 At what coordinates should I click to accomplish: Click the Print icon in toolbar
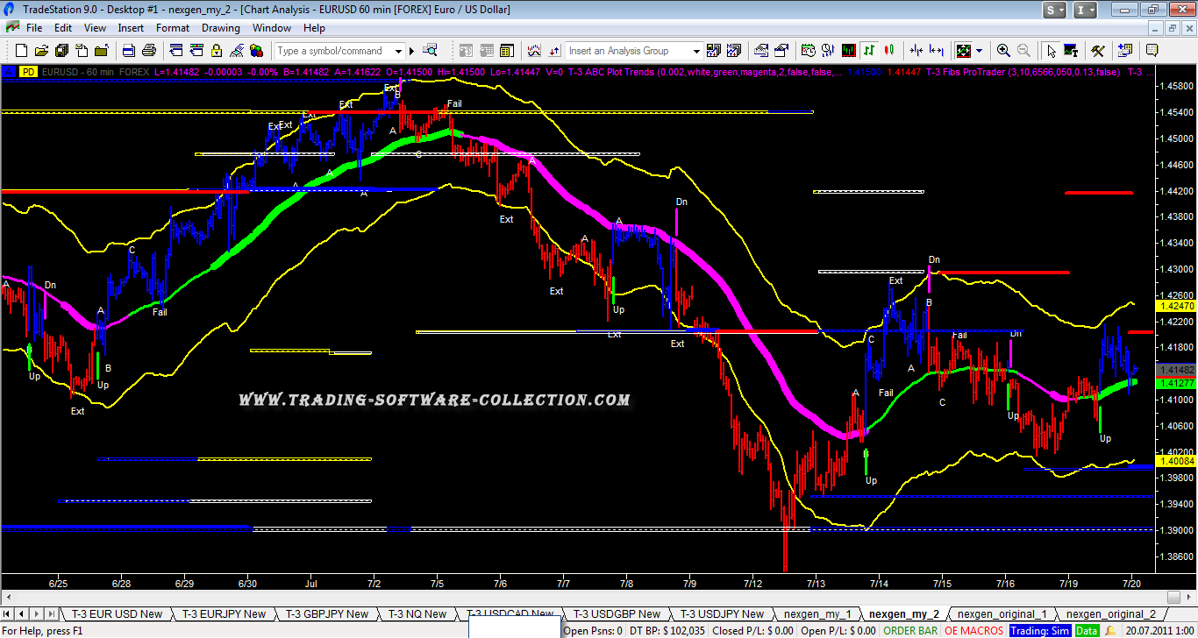(x=148, y=51)
